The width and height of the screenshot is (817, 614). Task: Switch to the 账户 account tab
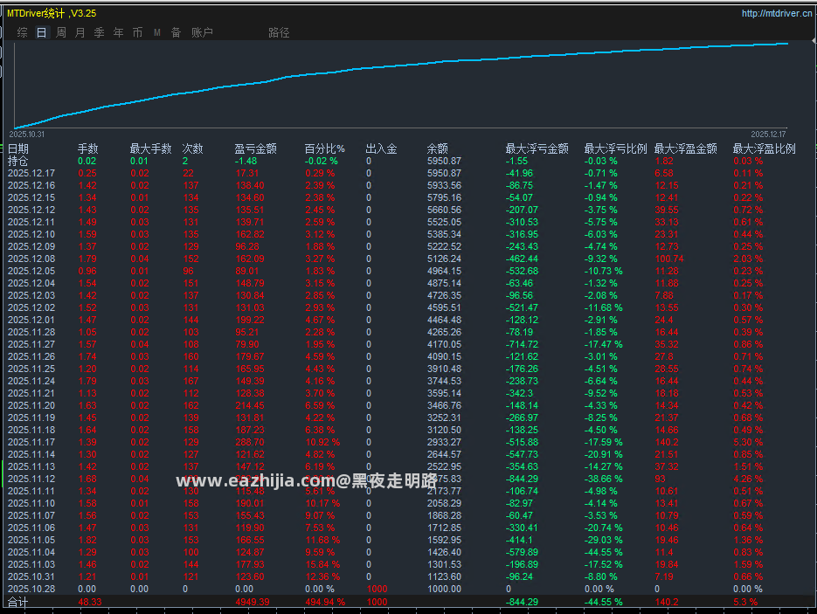pos(202,32)
